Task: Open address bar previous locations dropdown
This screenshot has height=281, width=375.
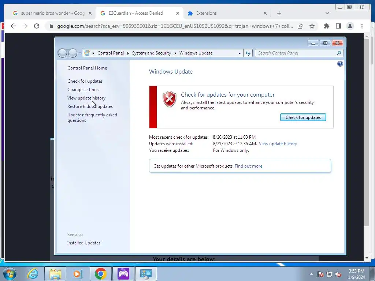Action: (240, 53)
